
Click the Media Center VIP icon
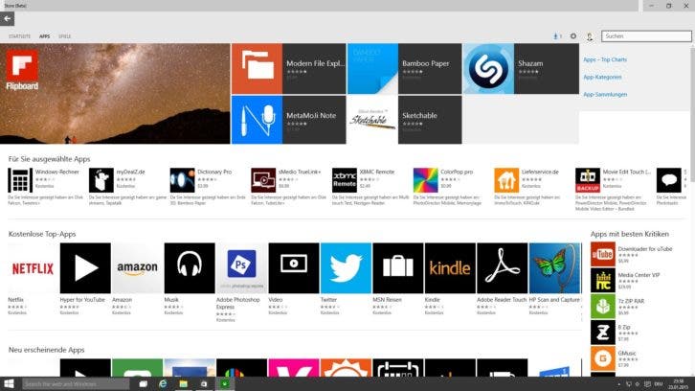603,281
